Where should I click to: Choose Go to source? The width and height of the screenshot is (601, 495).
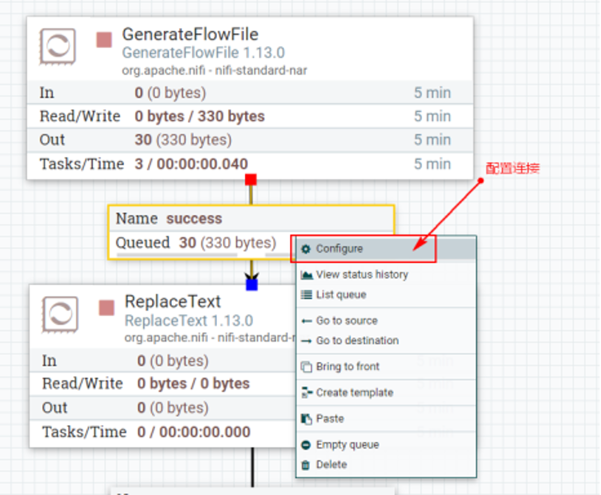coord(386,321)
